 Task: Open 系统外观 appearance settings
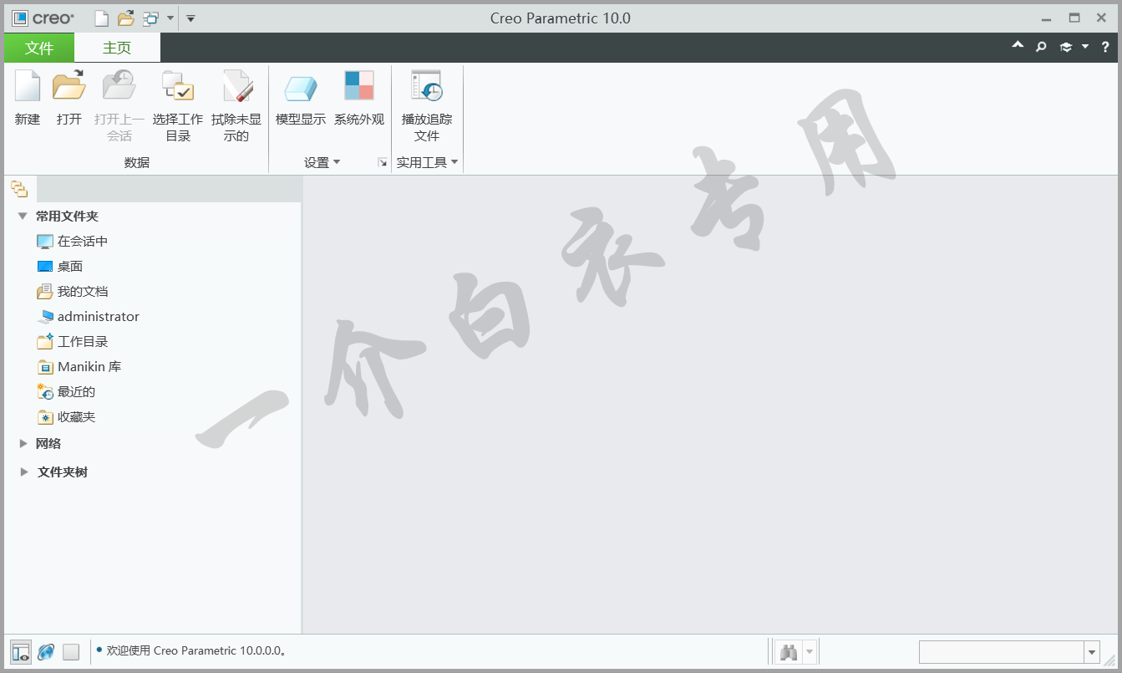click(x=359, y=99)
